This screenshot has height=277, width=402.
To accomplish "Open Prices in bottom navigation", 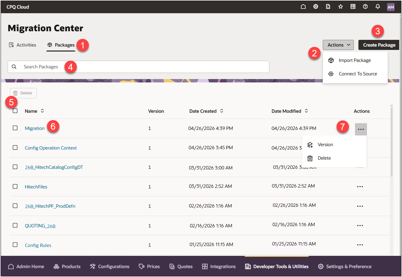I will [149, 267].
